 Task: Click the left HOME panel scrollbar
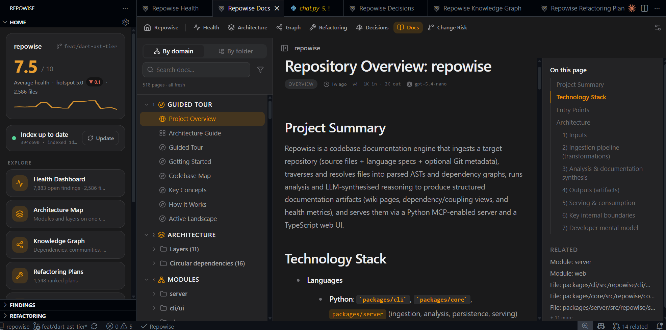coord(133,118)
